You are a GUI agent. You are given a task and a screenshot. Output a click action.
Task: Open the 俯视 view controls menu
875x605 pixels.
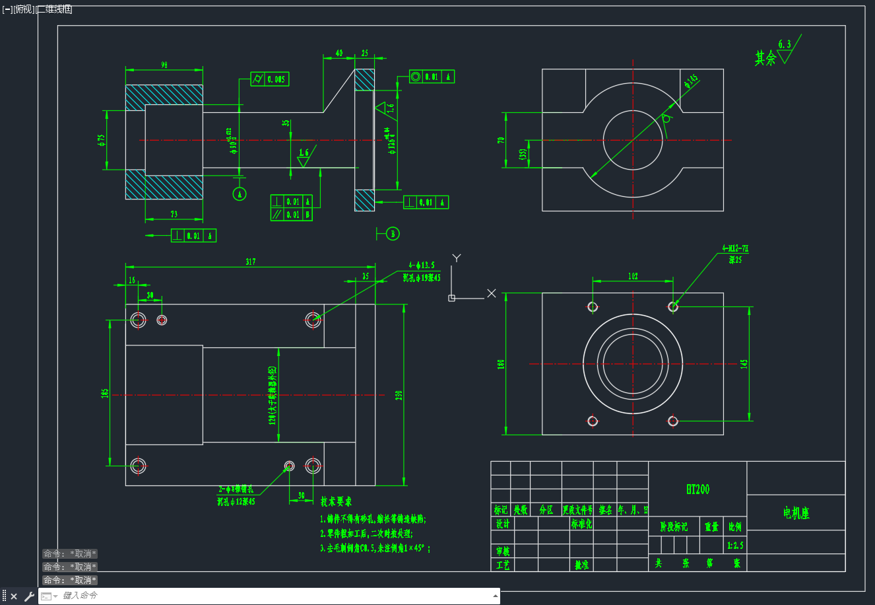point(24,9)
